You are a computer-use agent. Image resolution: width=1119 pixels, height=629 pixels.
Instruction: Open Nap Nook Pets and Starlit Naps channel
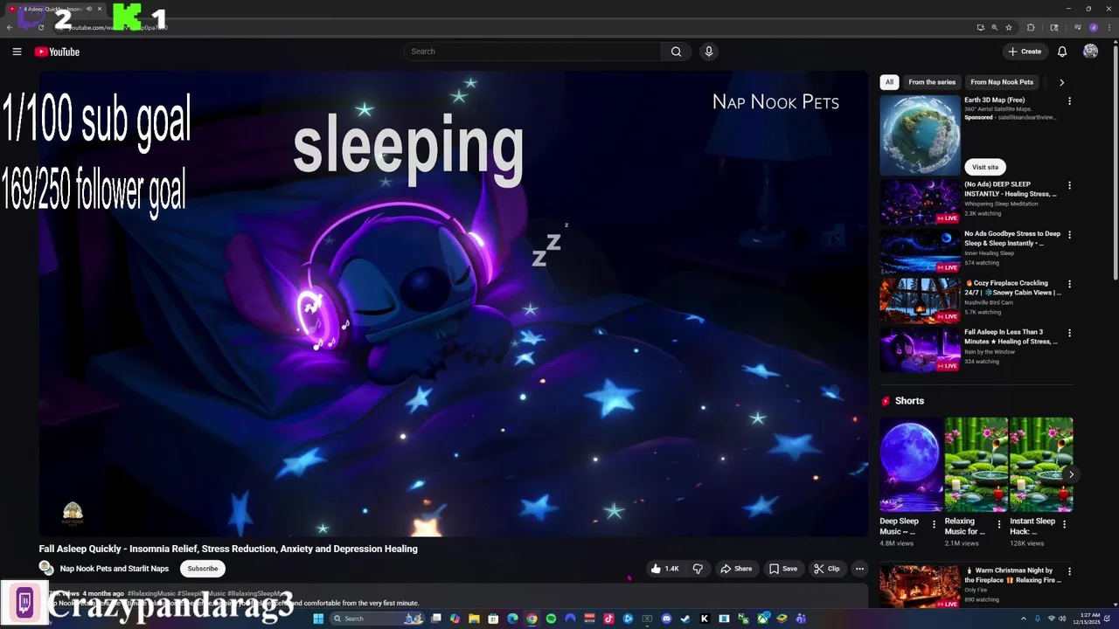[115, 569]
